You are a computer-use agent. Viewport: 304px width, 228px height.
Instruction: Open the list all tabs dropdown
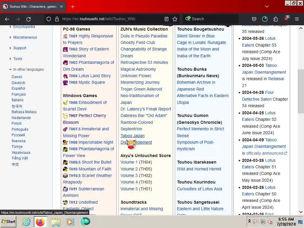click(267, 7)
